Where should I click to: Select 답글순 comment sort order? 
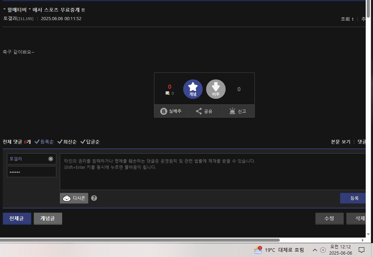90,142
